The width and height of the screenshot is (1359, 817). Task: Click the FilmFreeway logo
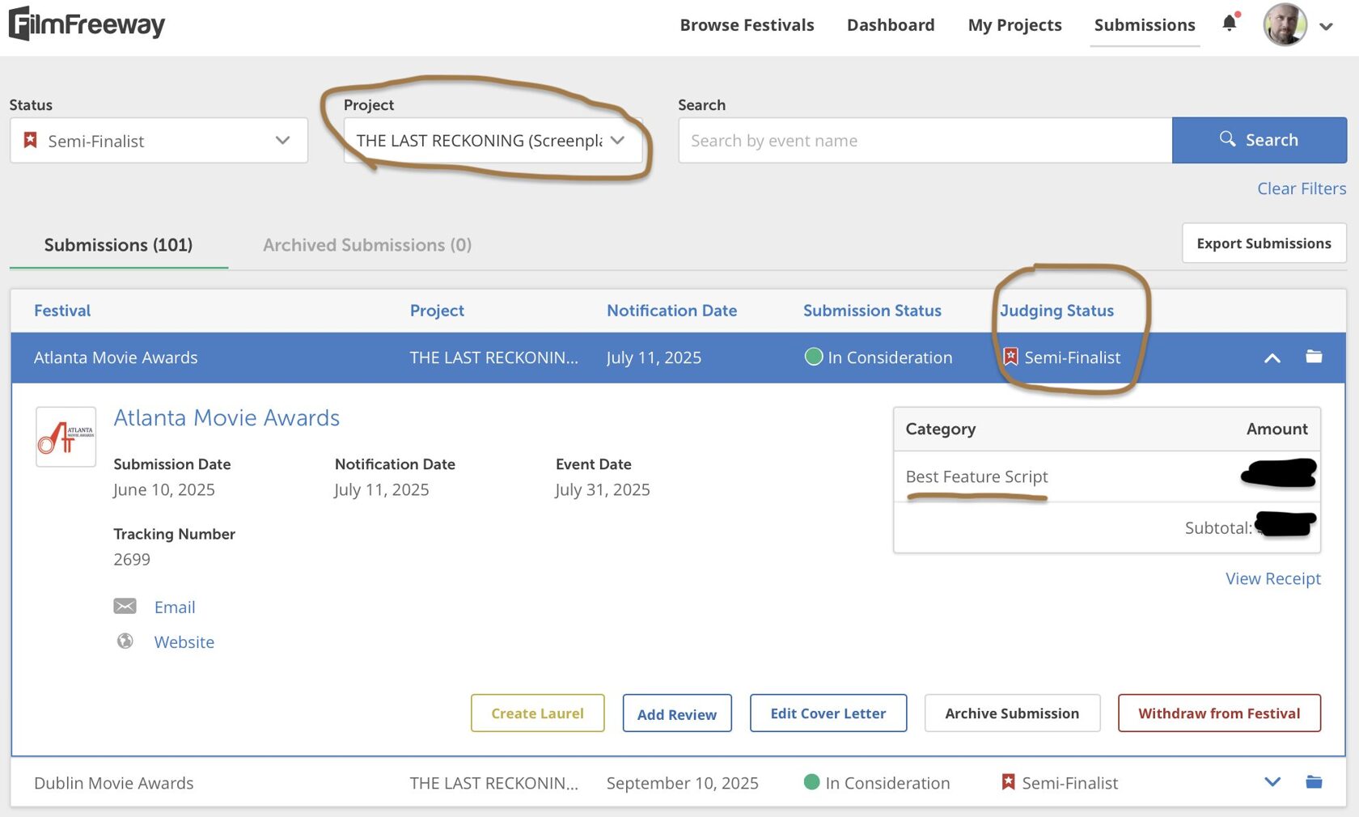87,24
